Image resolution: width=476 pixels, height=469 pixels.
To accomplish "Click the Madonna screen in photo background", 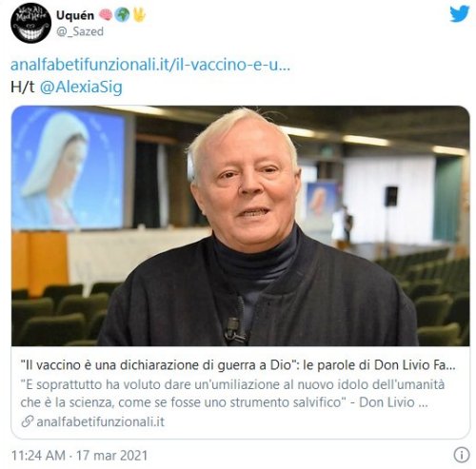I will 69,168.
